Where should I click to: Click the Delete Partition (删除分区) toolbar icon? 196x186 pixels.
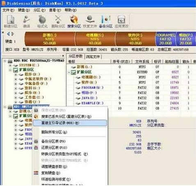pos(58,21)
